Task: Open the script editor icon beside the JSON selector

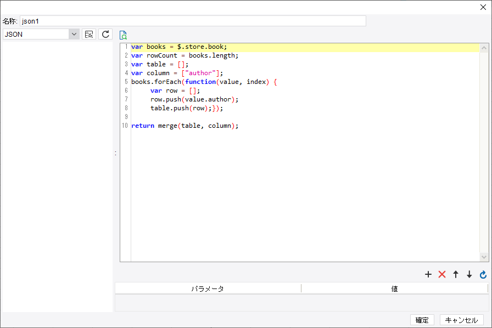Action: (88, 34)
